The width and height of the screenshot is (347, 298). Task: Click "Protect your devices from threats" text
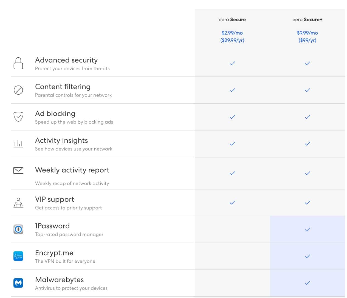click(72, 69)
